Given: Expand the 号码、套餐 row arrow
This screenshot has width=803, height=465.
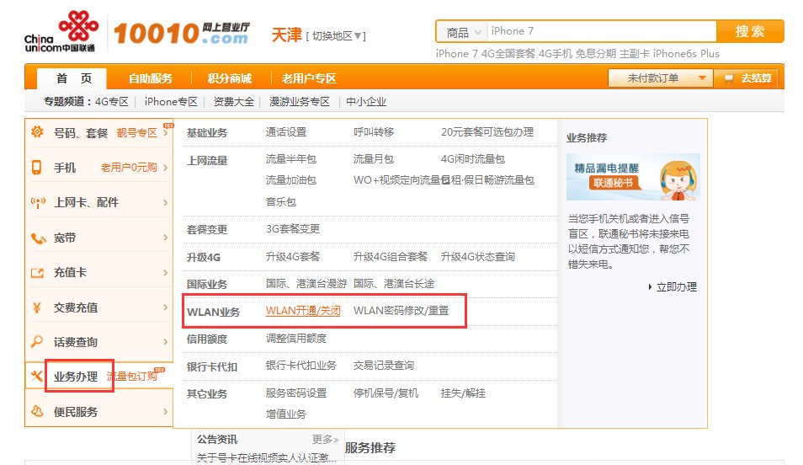Looking at the screenshot, I should tap(166, 132).
